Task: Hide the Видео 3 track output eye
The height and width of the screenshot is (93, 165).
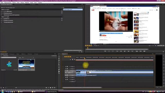Action: pos(66,67)
